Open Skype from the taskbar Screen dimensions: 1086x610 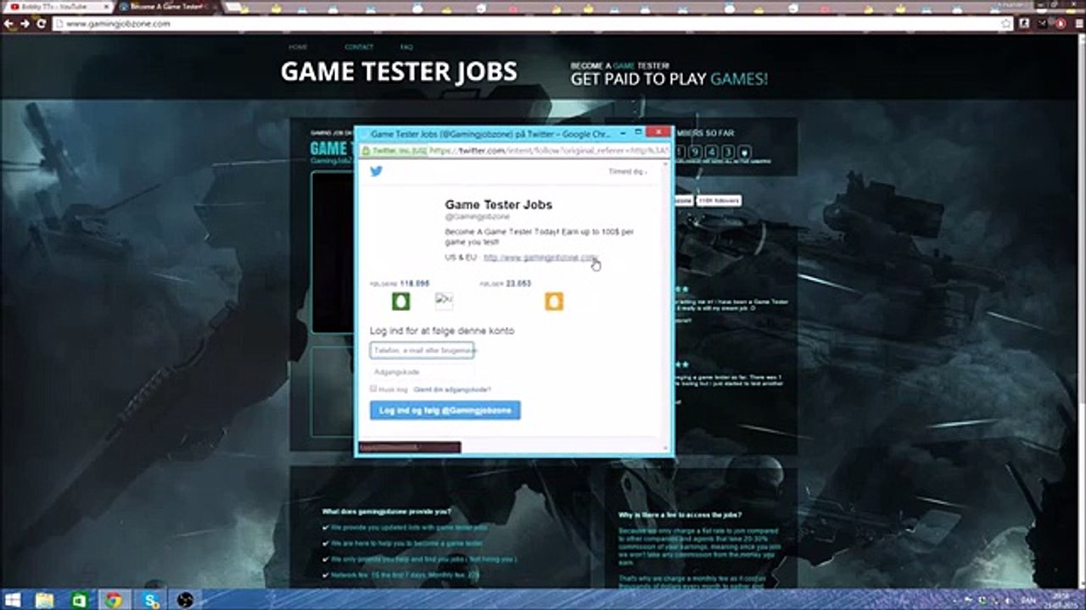point(152,601)
